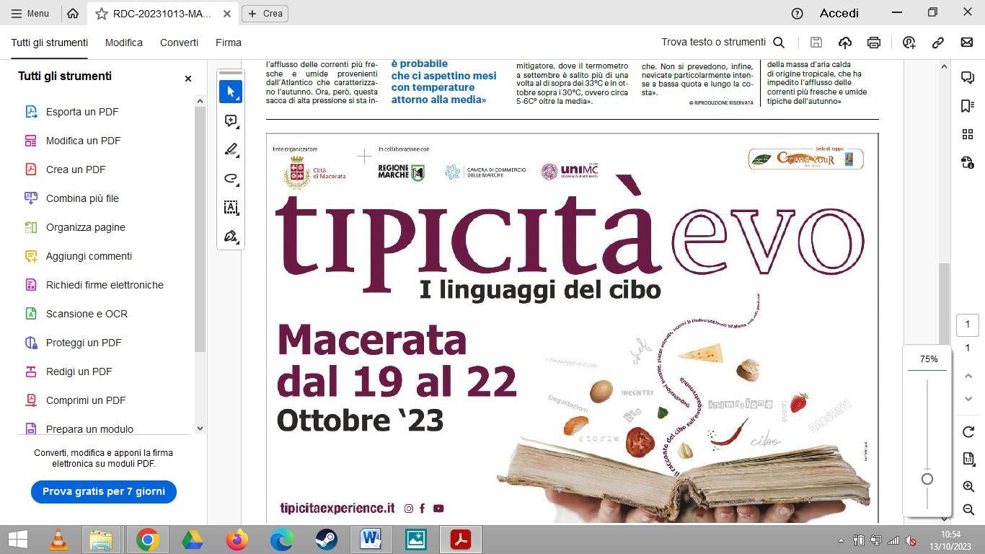Click the tools list scroll-down arrow
This screenshot has width=985, height=554.
(200, 428)
